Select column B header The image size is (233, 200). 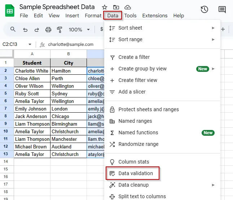pyautogui.click(x=69, y=54)
